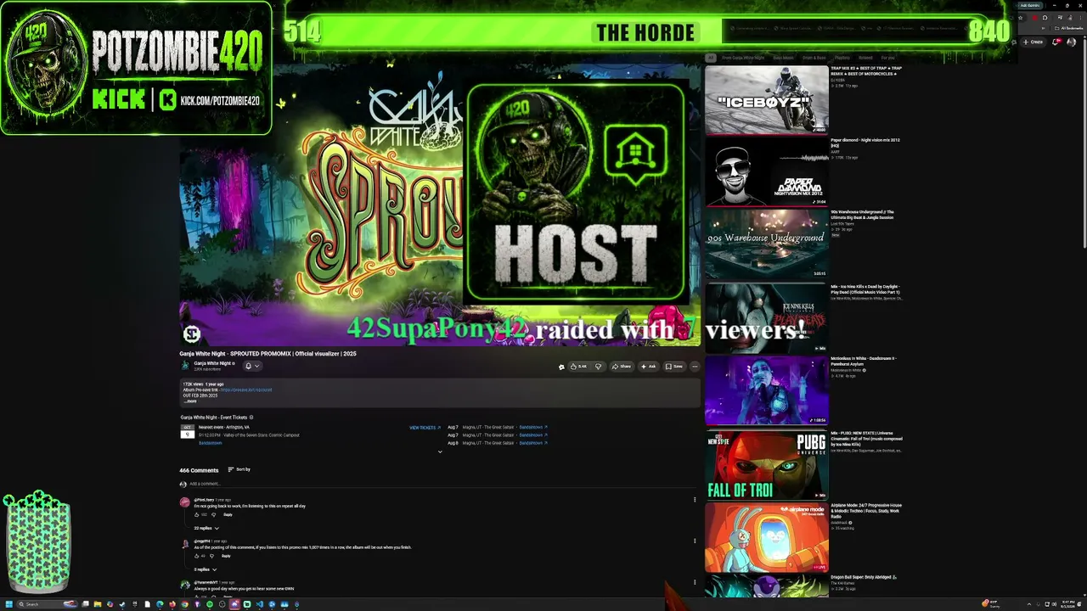The height and width of the screenshot is (611, 1087).
Task: Open the Paper Diamond Nightvision mix thumbnail
Action: 767,172
